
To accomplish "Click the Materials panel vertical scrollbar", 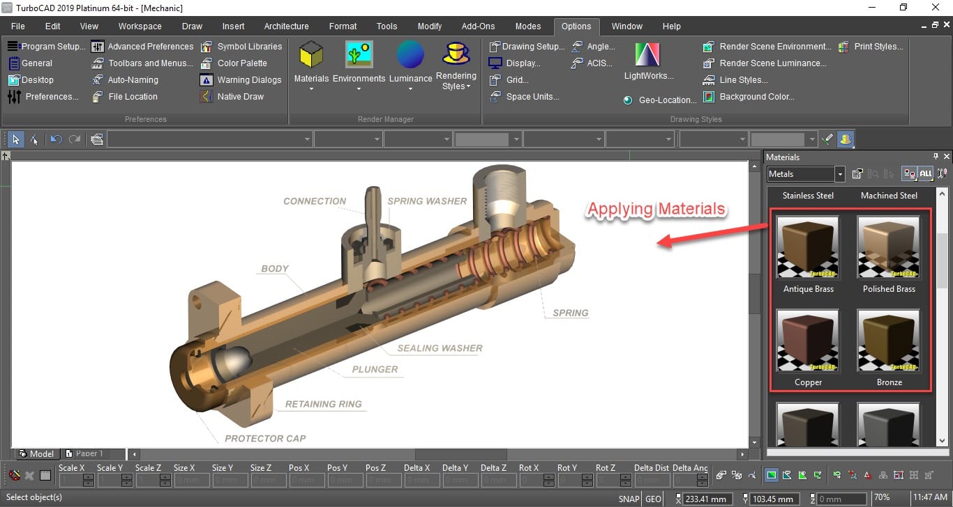I will [942, 317].
